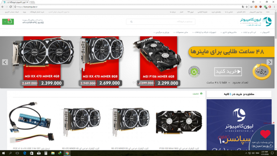
Task: Go to previous banner slide arrow
Action: point(5,62)
